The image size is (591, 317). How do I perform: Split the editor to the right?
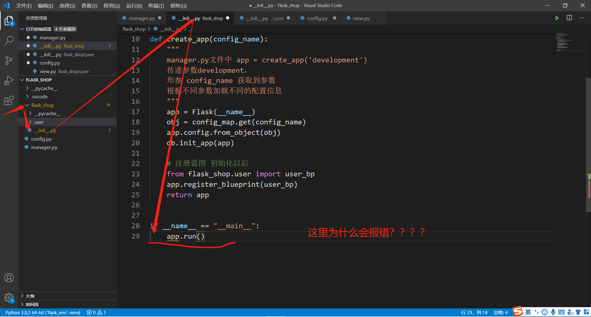tap(569, 18)
